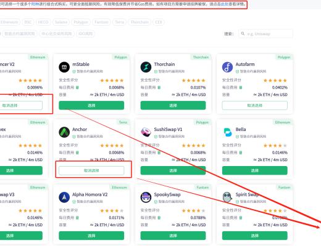Click the green fee info icon on Autofarm card
Viewport: 321px width, 246px height.
(x=241, y=87)
